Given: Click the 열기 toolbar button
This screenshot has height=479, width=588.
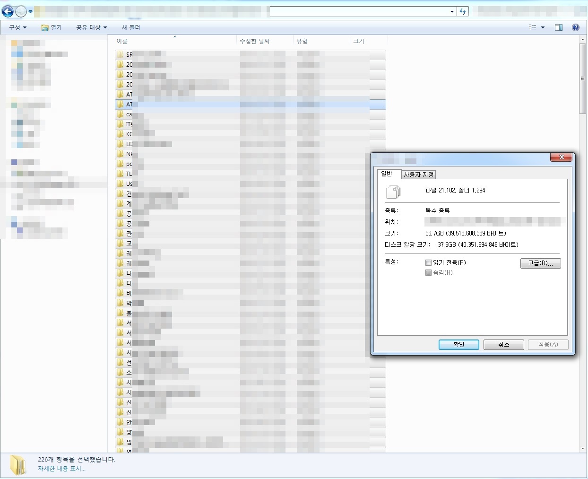Looking at the screenshot, I should tap(51, 27).
